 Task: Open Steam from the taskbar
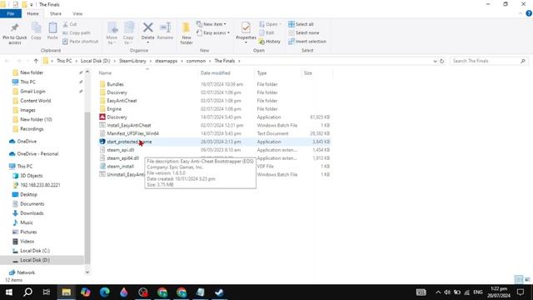coord(219,292)
